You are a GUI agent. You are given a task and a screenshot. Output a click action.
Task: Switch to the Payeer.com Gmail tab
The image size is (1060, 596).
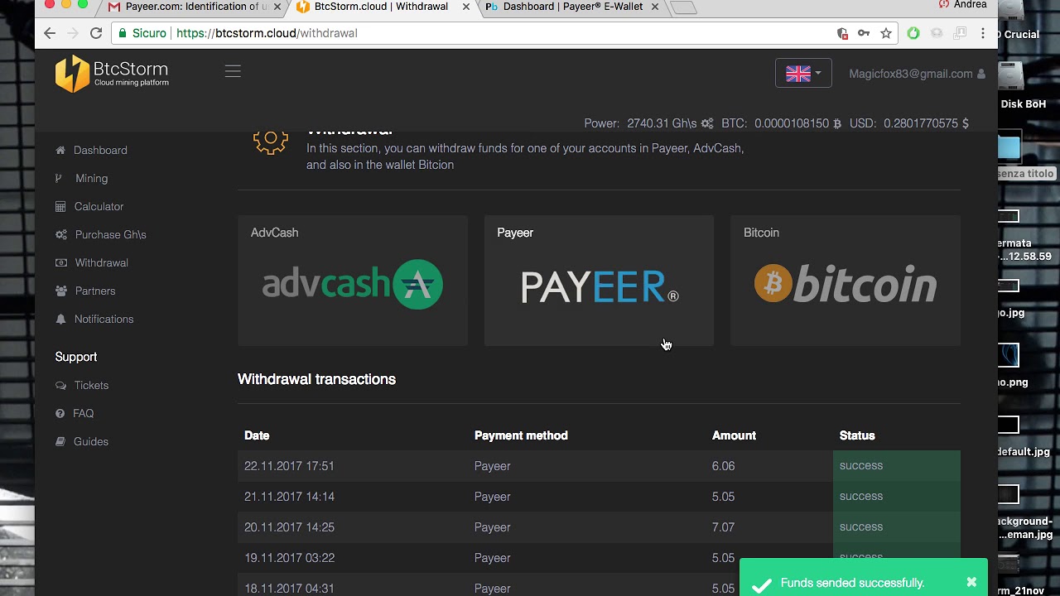[195, 7]
